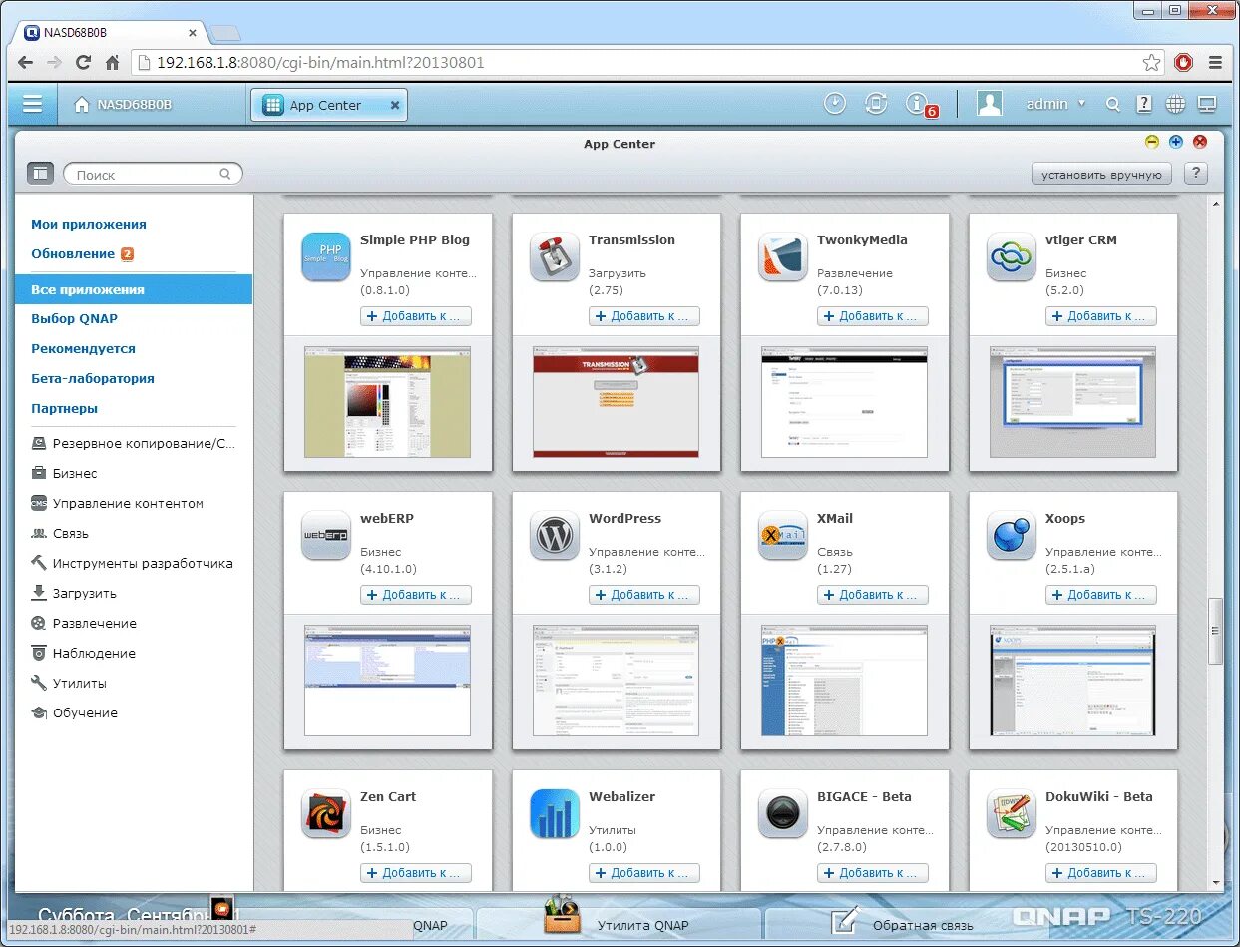Open the Transmission screenshot thumbnail
This screenshot has height=947, width=1240.
[616, 402]
